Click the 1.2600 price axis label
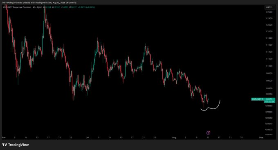 click(269, 12)
